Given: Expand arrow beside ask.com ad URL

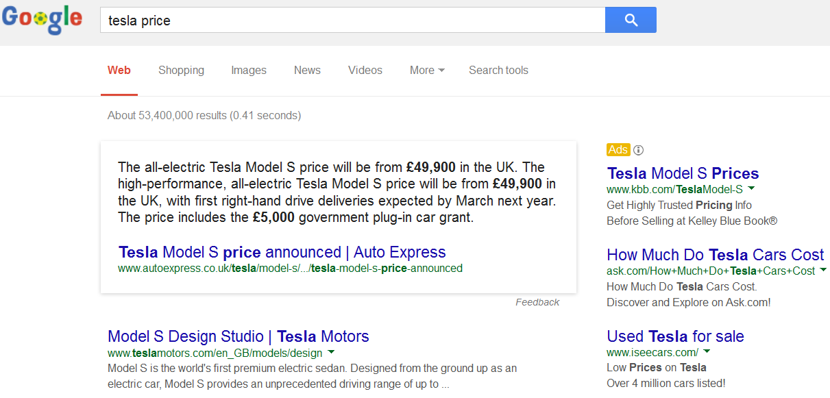Looking at the screenshot, I should (x=823, y=271).
